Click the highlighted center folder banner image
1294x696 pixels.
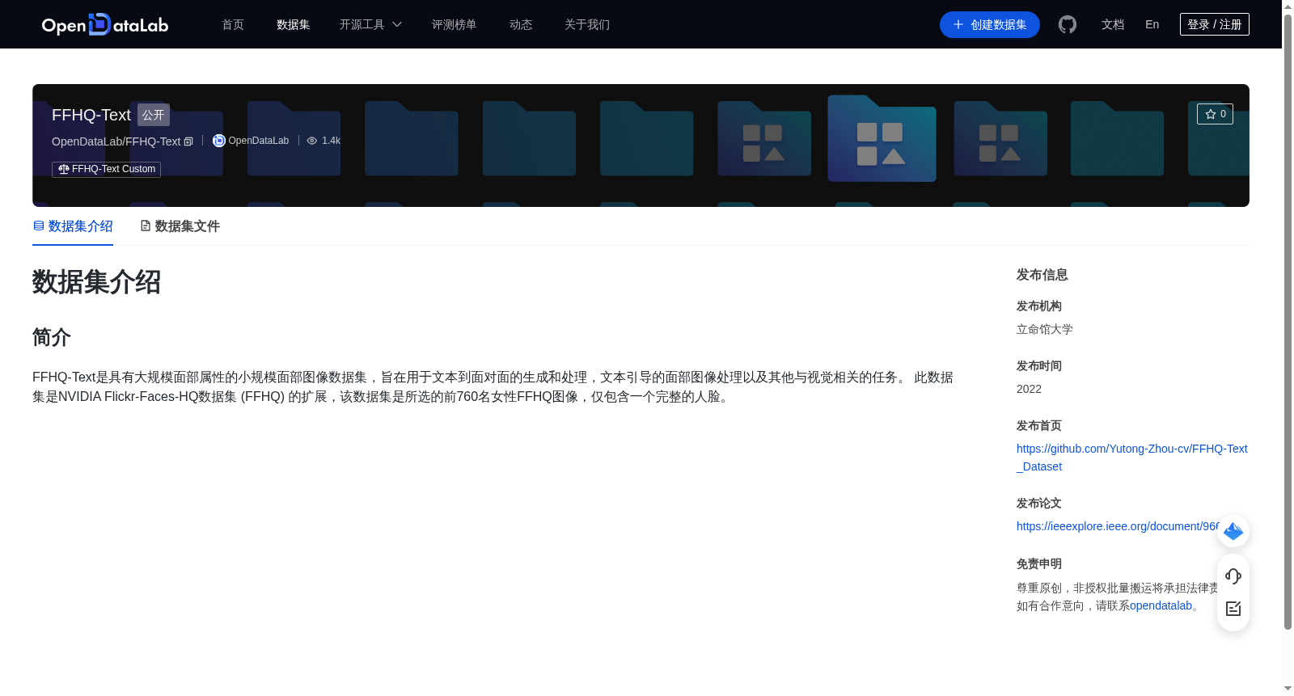pos(882,138)
